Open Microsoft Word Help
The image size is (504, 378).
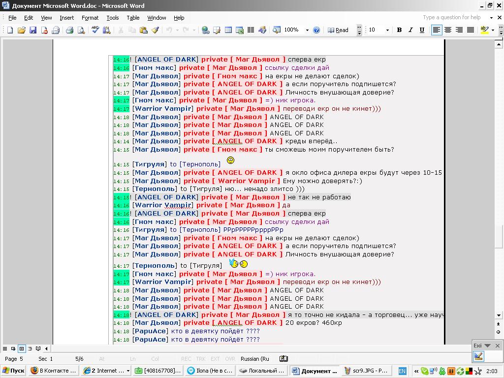[x=316, y=30]
